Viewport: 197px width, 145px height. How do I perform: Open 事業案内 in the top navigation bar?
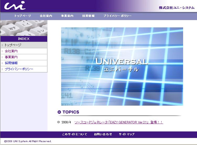[x=67, y=16]
